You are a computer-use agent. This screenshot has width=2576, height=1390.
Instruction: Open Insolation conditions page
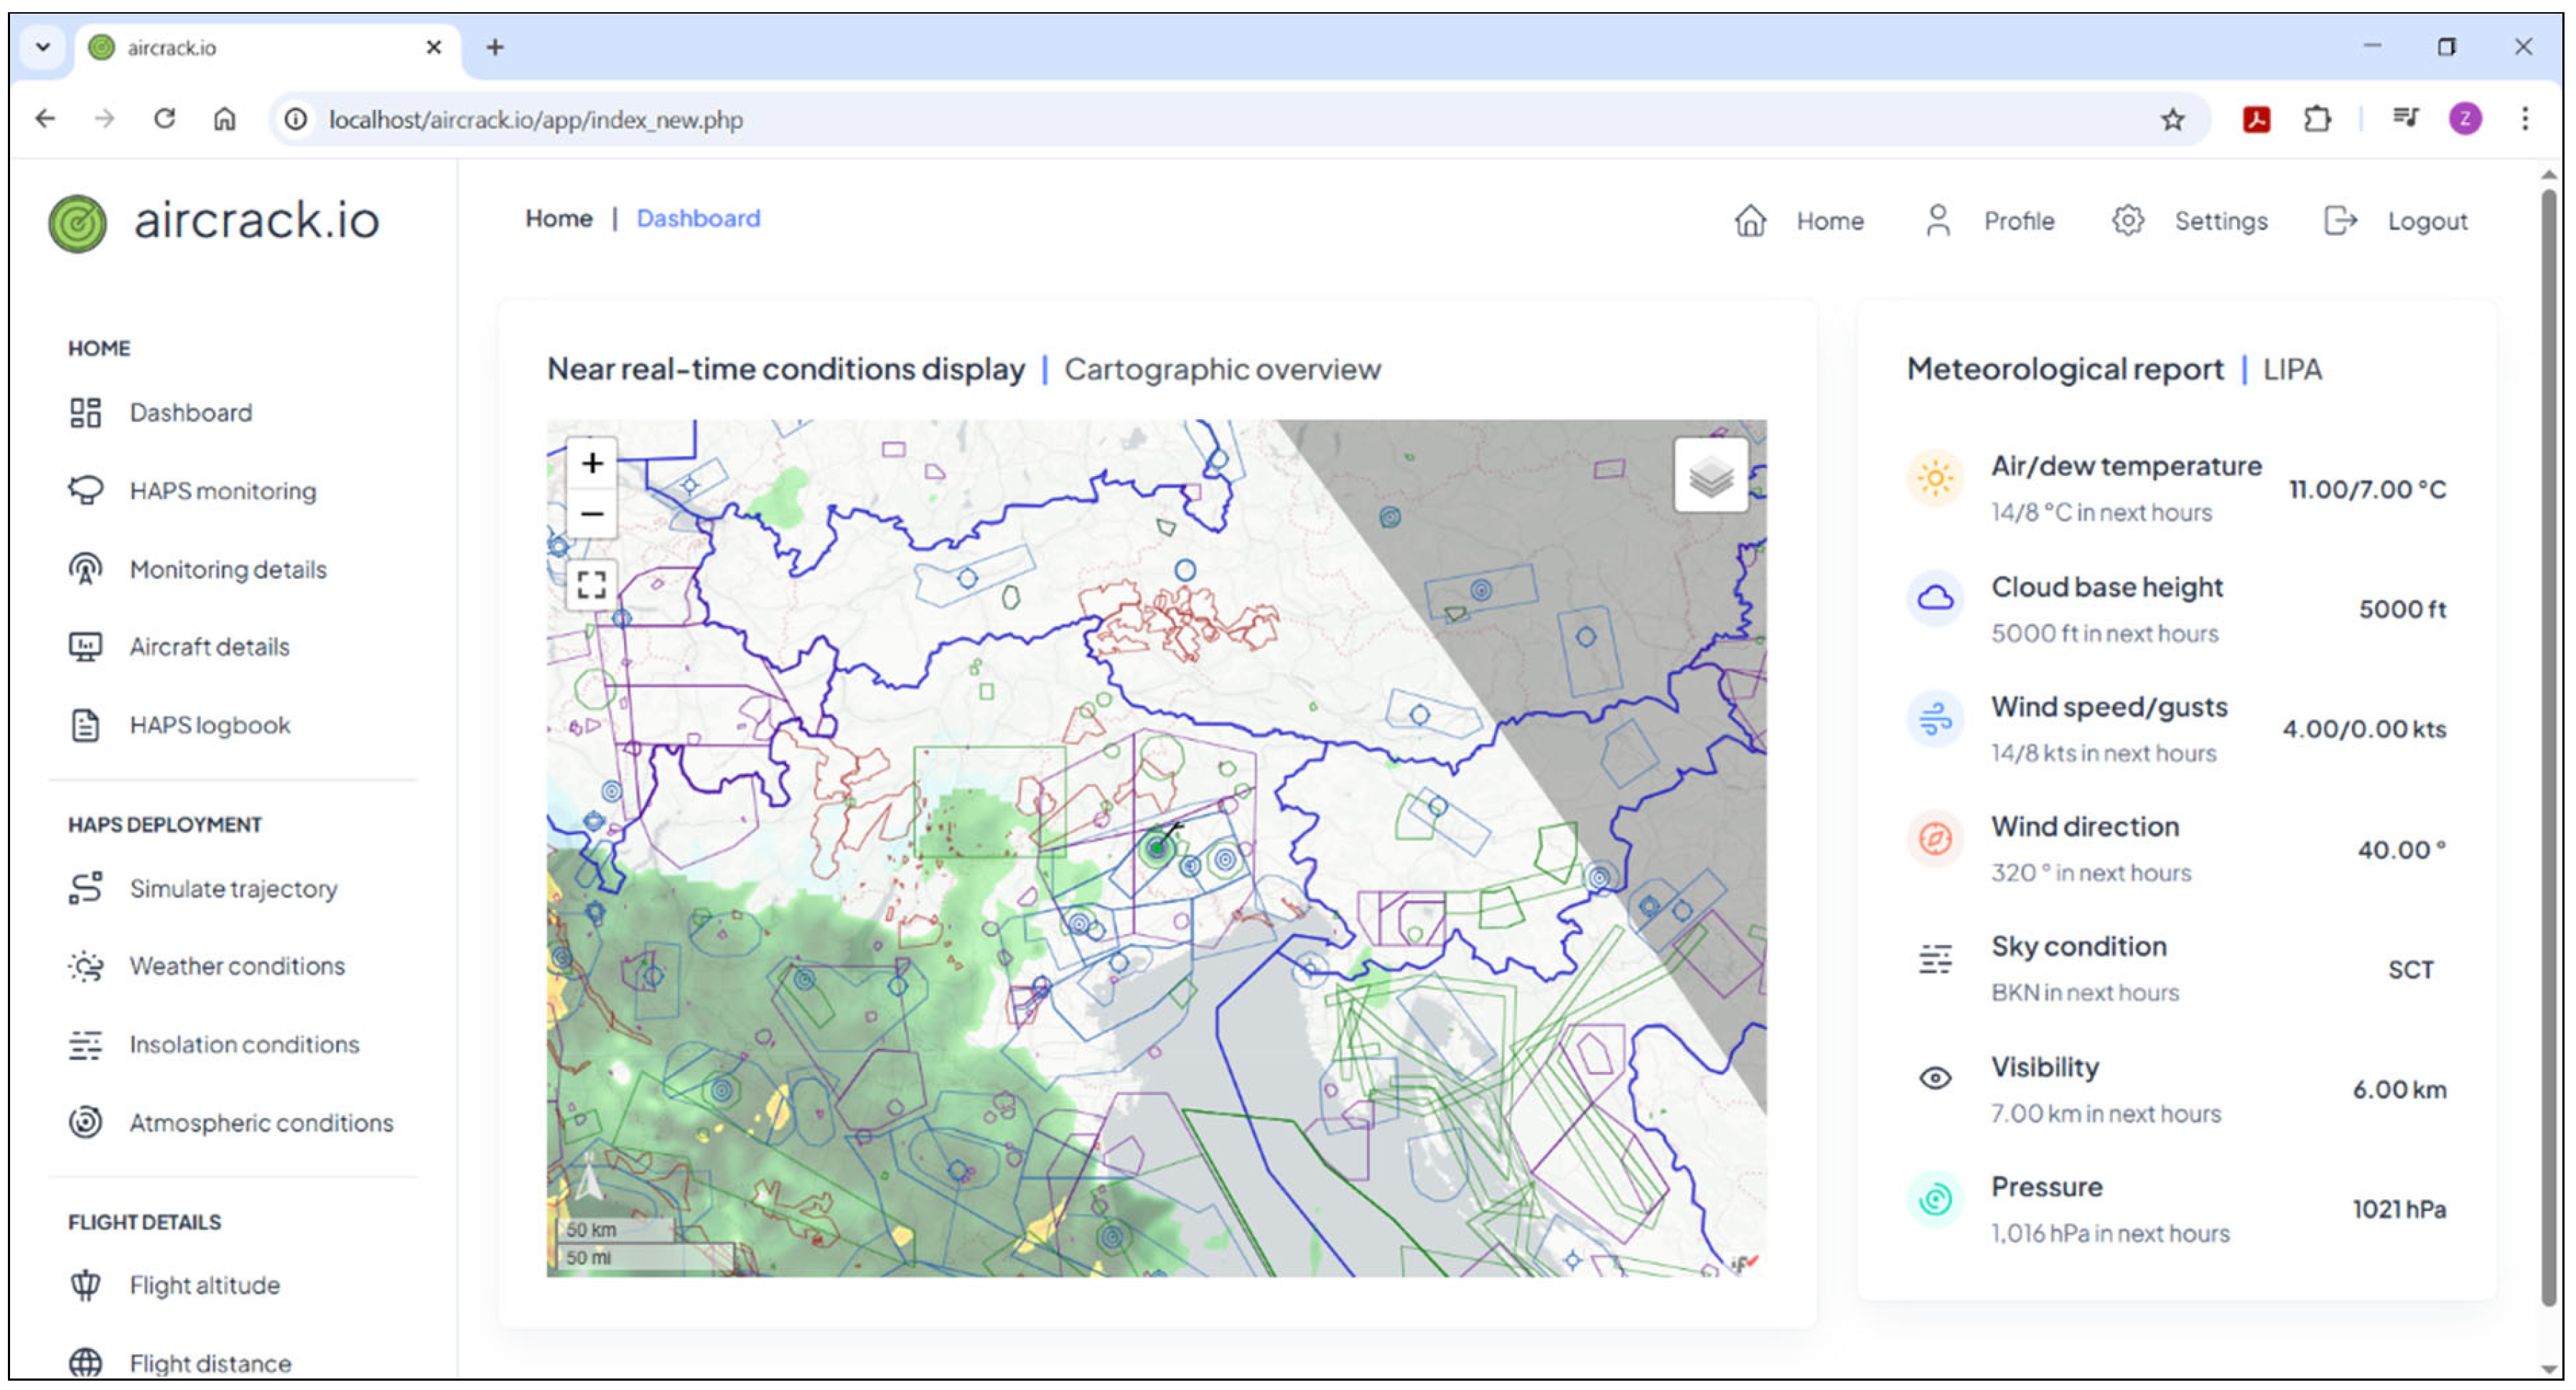(243, 1044)
